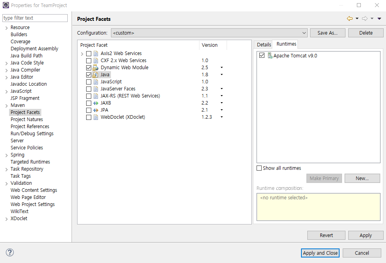This screenshot has width=386, height=263.
Task: Enable the JAX-RS checkbox
Action: pyautogui.click(x=89, y=96)
